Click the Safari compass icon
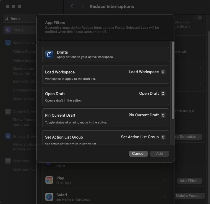Screen dimensions: 210x204 49,197
